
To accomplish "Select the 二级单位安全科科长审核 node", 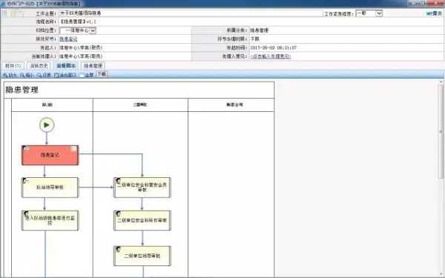I will click(142, 220).
